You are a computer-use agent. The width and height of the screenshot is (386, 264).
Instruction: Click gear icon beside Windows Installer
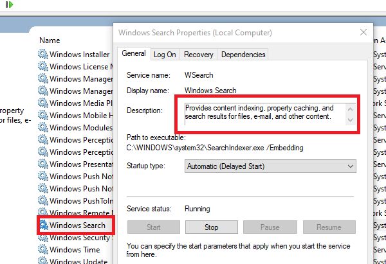[x=43, y=55]
